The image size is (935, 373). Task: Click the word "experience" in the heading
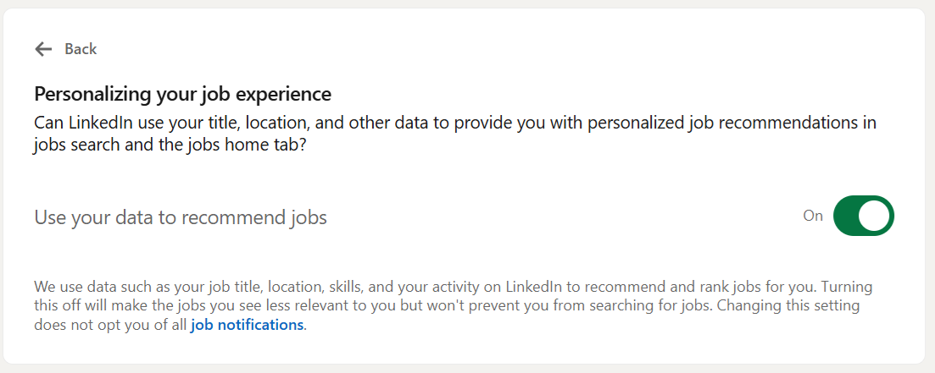click(287, 93)
